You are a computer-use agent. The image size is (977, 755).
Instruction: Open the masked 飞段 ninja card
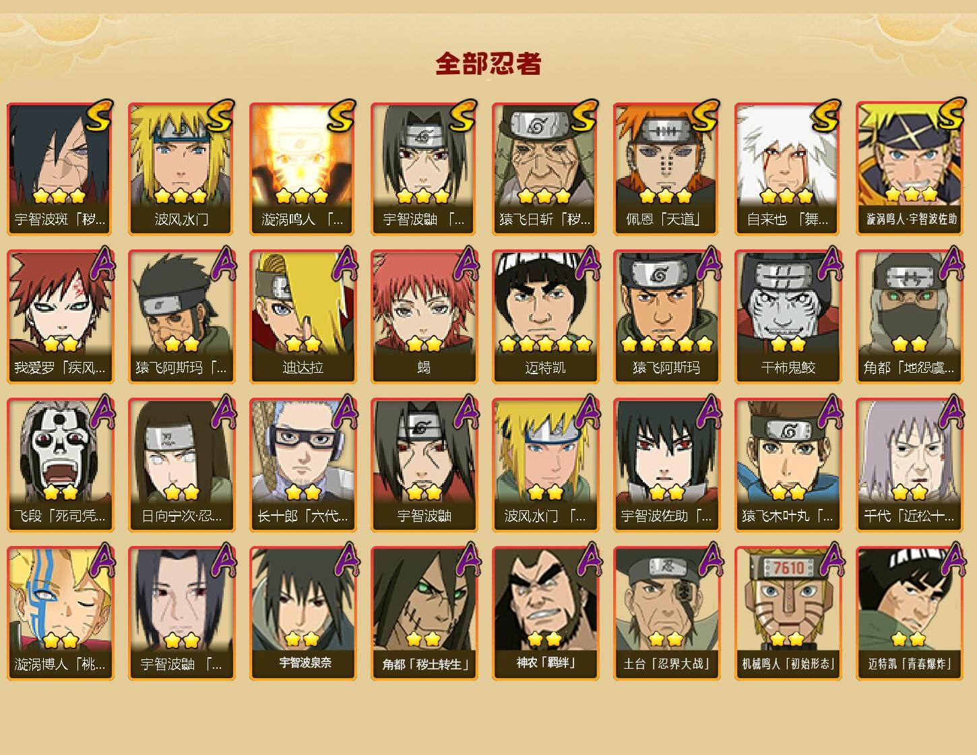tap(60, 465)
